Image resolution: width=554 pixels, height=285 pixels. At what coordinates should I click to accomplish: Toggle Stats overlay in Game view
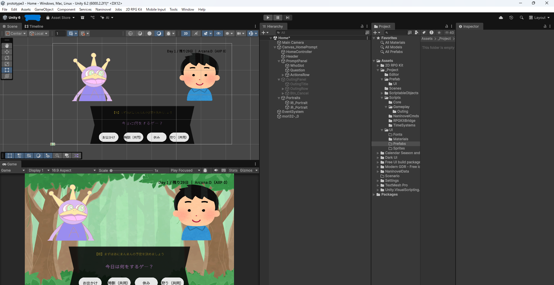click(233, 170)
